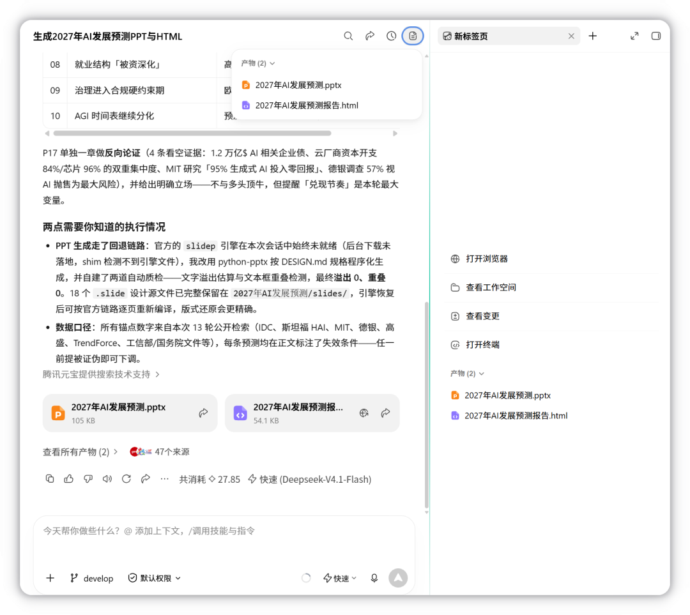Toggle the artifacts list icon in header
Viewport: 690px width, 615px height.
(x=413, y=36)
